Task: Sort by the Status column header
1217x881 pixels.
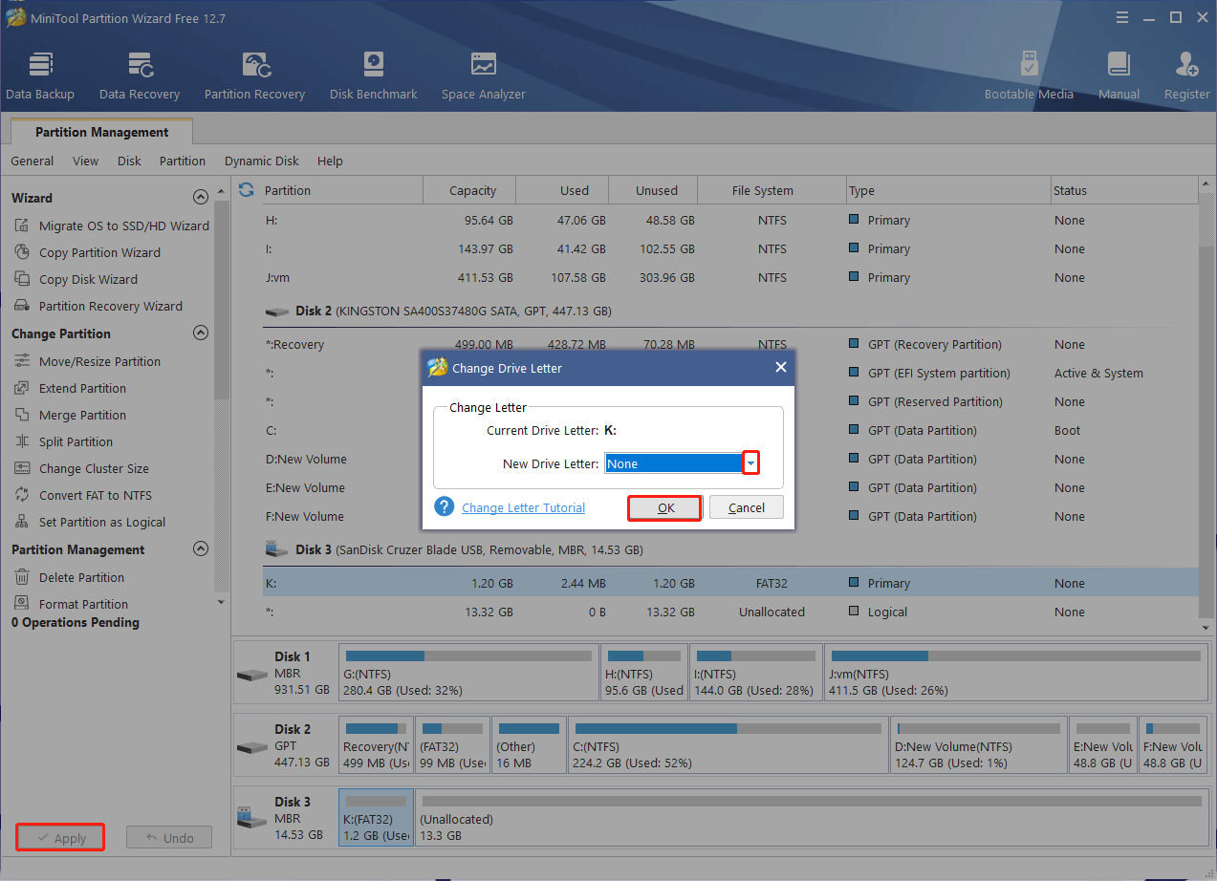Action: [x=1124, y=190]
